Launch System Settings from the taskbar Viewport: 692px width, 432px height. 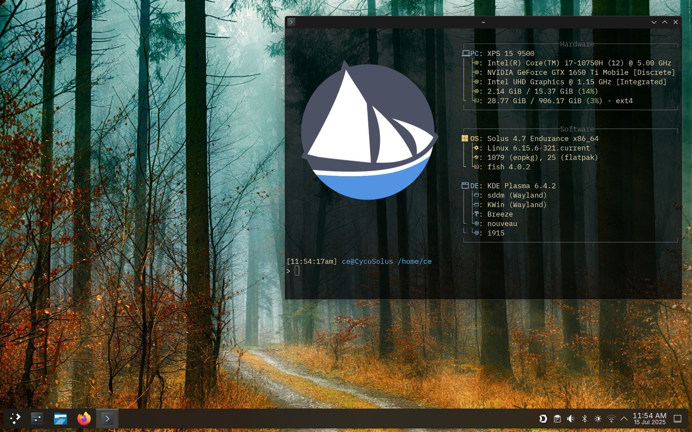pos(37,418)
